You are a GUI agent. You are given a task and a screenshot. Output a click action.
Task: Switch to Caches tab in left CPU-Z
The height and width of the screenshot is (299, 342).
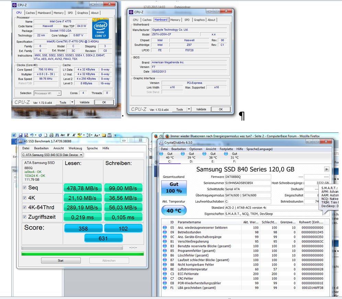(x=30, y=13)
